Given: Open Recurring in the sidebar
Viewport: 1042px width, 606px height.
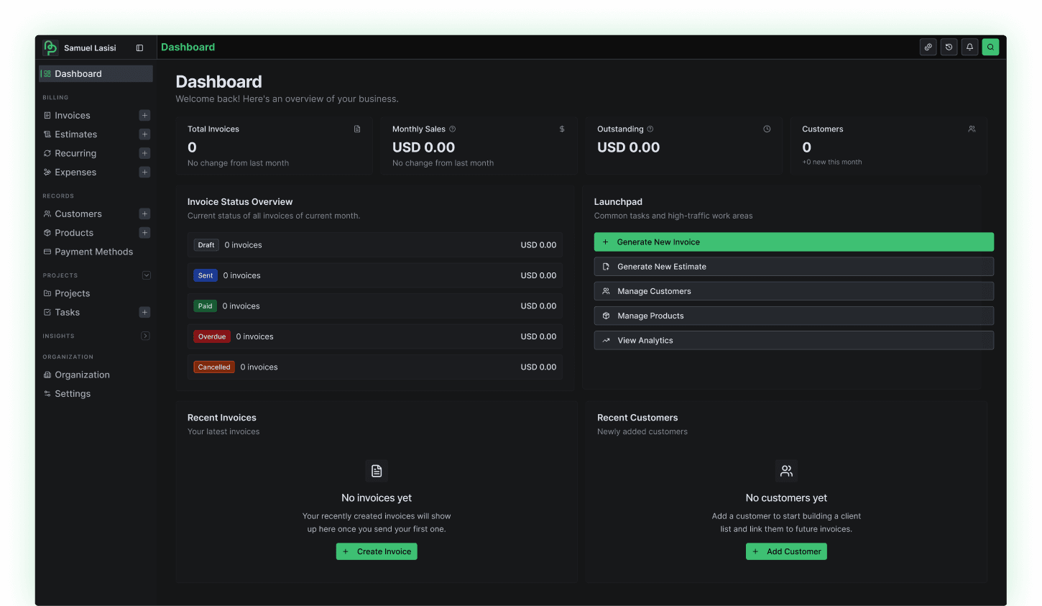Looking at the screenshot, I should 75,153.
